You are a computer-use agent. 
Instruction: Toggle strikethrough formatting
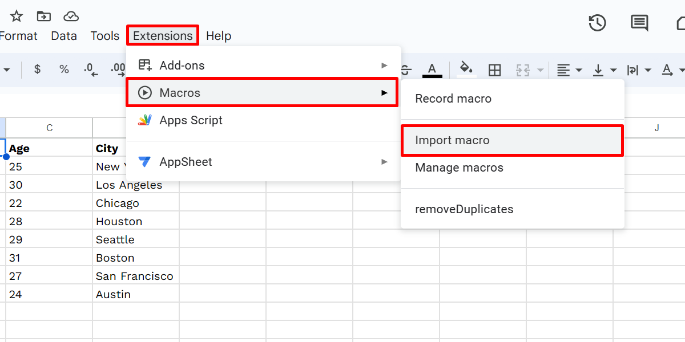(x=405, y=70)
